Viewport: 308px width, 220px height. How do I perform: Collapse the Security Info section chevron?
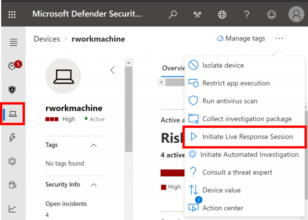pyautogui.click(x=94, y=185)
